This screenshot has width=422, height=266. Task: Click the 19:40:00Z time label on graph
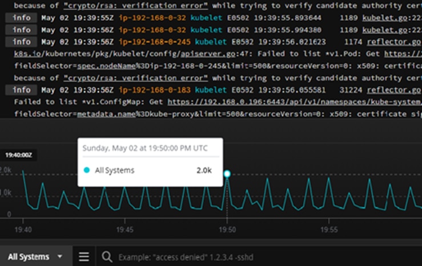pos(18,154)
